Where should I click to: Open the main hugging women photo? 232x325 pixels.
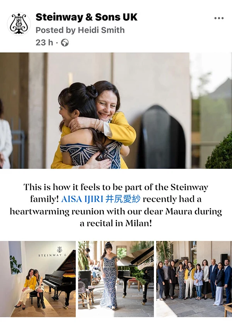point(116,110)
